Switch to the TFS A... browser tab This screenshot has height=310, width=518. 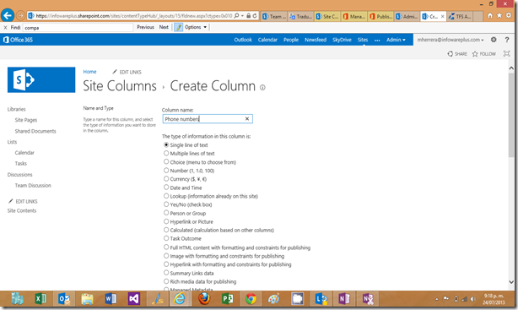pos(460,16)
